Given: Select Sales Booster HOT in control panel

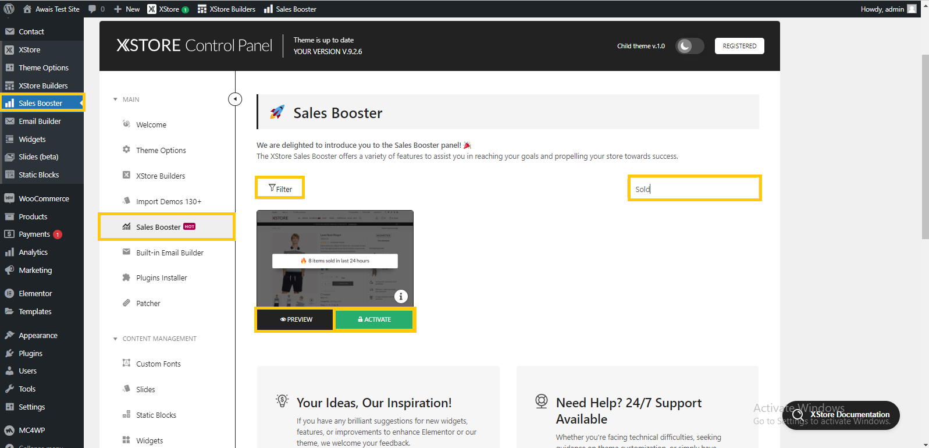Looking at the screenshot, I should (168, 227).
